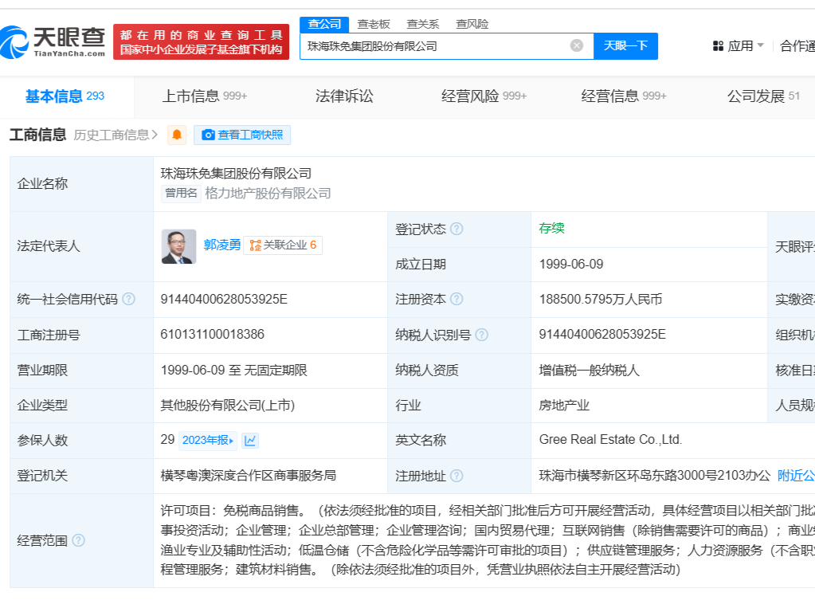Click help icon next to 纳税人识别号

(x=481, y=335)
